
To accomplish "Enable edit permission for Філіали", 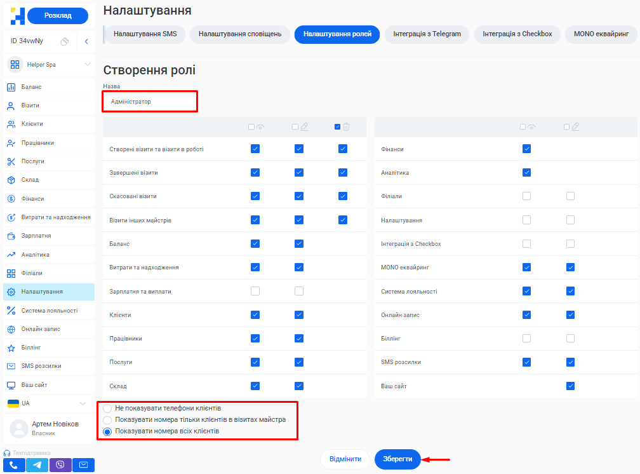I will (x=570, y=196).
